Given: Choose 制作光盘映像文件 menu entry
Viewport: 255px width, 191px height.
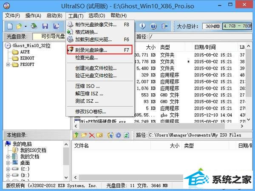Looking at the screenshot, I should click(x=100, y=25).
